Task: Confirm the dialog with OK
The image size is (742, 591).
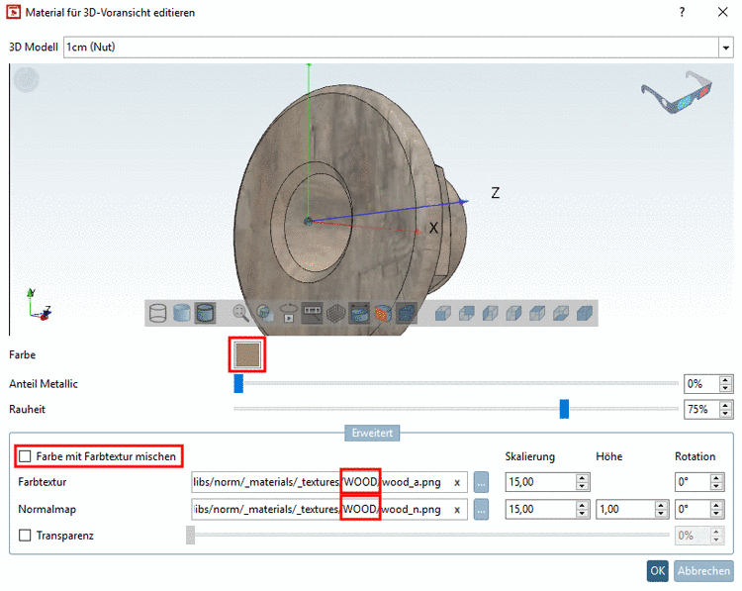Action: click(x=657, y=570)
